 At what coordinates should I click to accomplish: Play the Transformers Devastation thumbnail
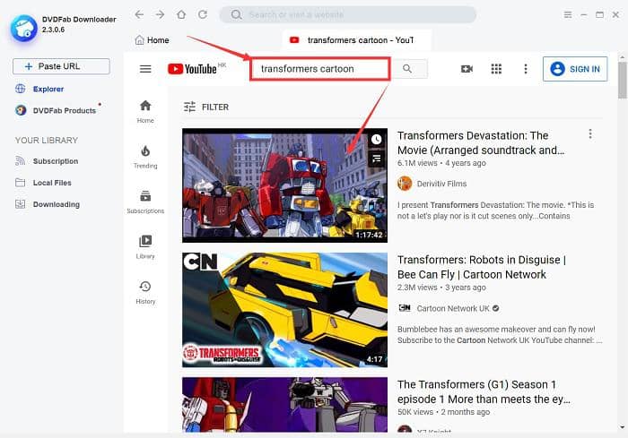click(284, 185)
